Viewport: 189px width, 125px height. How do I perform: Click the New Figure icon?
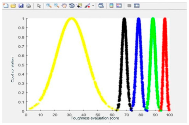click(5, 5)
